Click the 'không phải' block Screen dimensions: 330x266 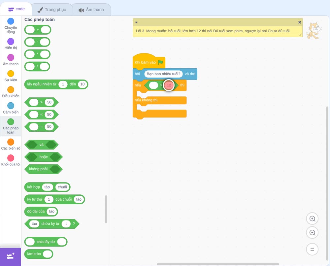click(44, 169)
